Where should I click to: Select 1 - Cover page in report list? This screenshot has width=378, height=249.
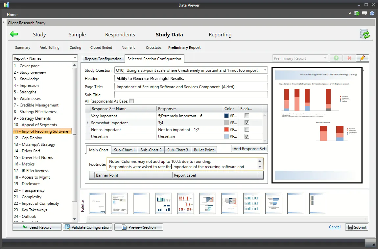pyautogui.click(x=42, y=66)
